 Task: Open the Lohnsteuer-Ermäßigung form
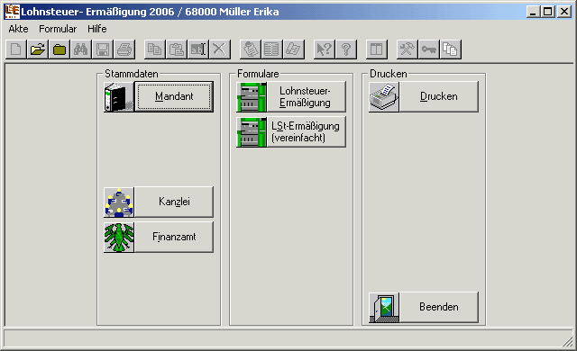(x=305, y=96)
